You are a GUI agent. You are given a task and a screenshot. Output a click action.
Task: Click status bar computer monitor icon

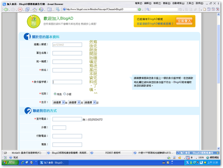click(174, 158)
